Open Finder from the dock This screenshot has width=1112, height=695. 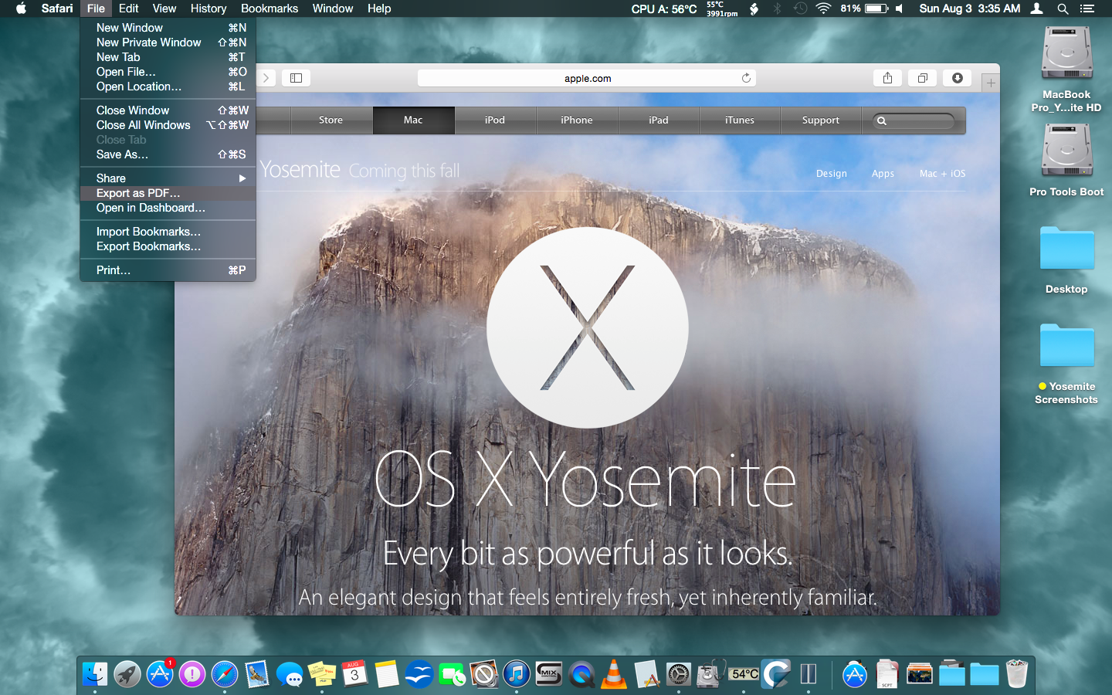pyautogui.click(x=95, y=674)
